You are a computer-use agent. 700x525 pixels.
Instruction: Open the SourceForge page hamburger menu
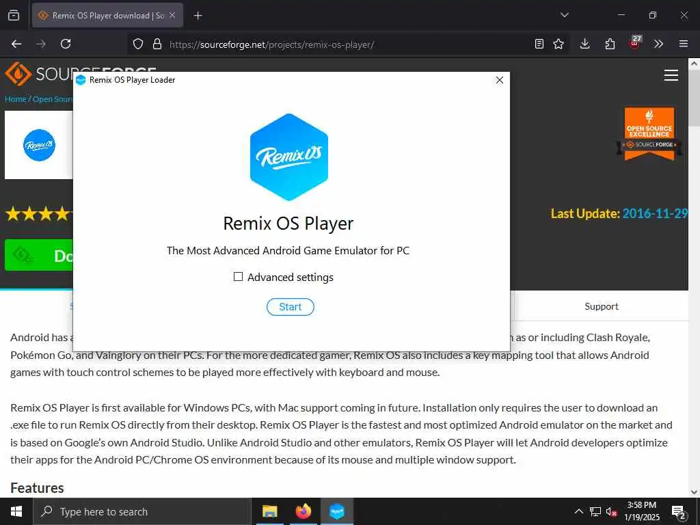point(671,75)
